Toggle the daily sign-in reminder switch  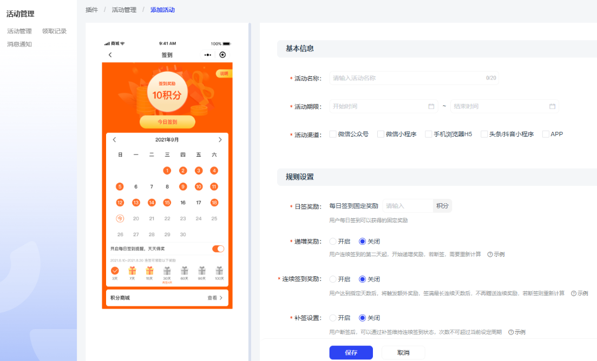[218, 249]
